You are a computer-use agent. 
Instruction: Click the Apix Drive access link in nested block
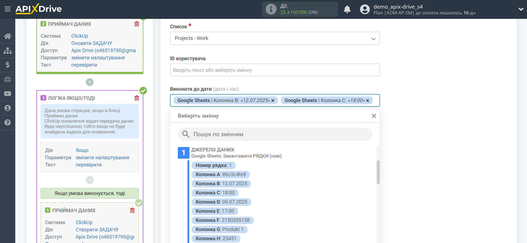[x=105, y=237]
